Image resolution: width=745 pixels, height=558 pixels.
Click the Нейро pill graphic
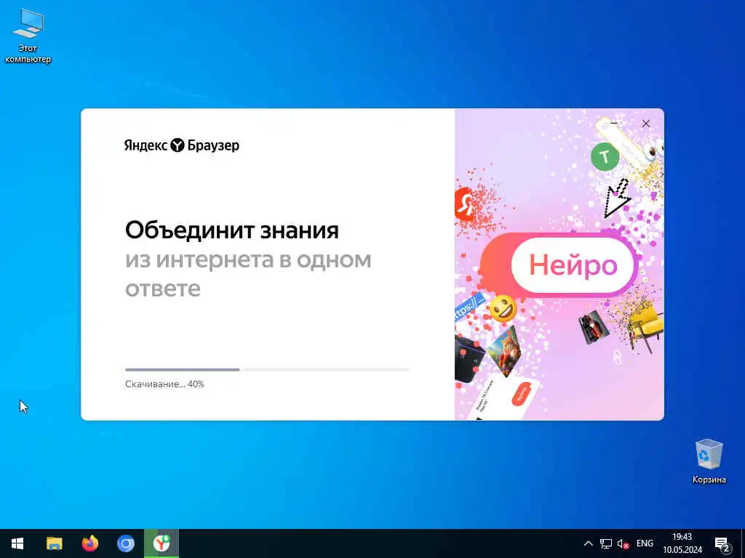click(559, 264)
